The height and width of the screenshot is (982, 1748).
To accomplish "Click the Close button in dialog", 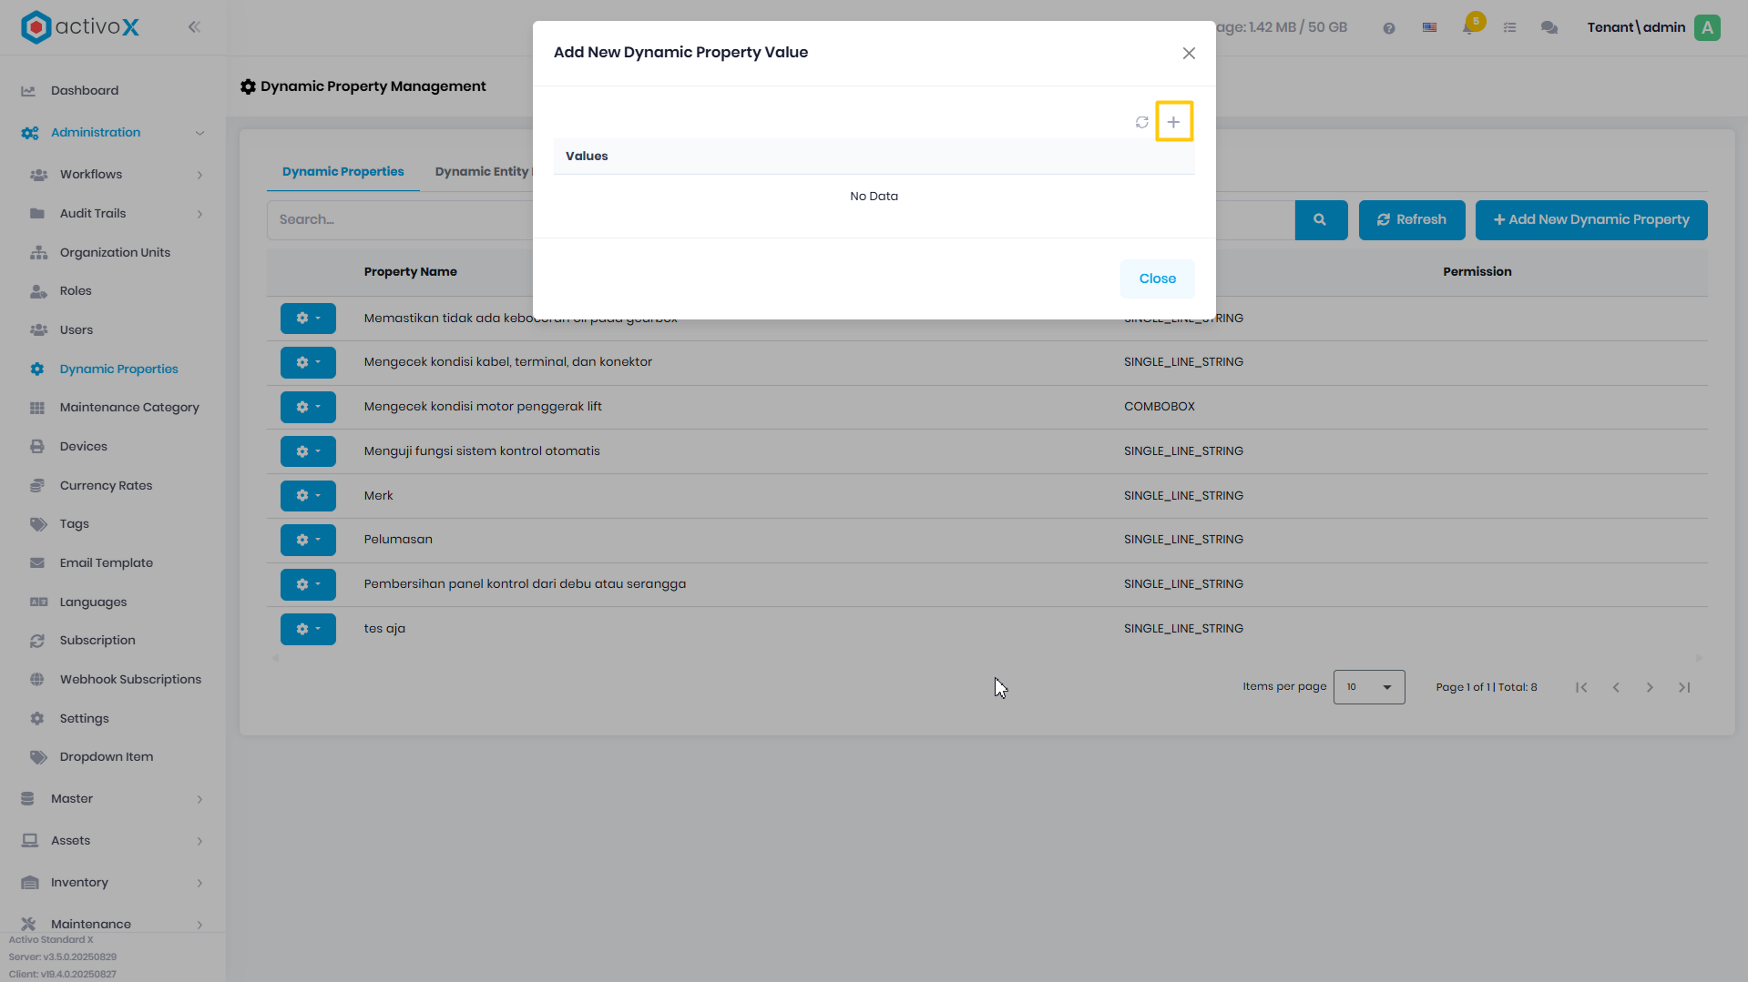I will pyautogui.click(x=1157, y=278).
